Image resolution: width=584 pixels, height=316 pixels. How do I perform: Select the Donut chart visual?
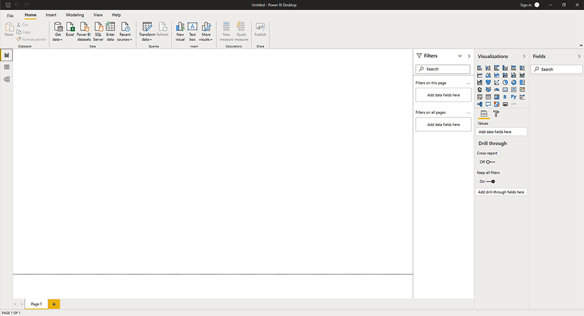[x=513, y=82]
